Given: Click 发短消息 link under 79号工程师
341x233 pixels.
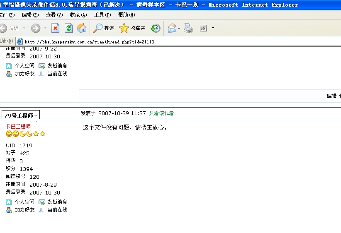Looking at the screenshot, I should click(57, 202).
